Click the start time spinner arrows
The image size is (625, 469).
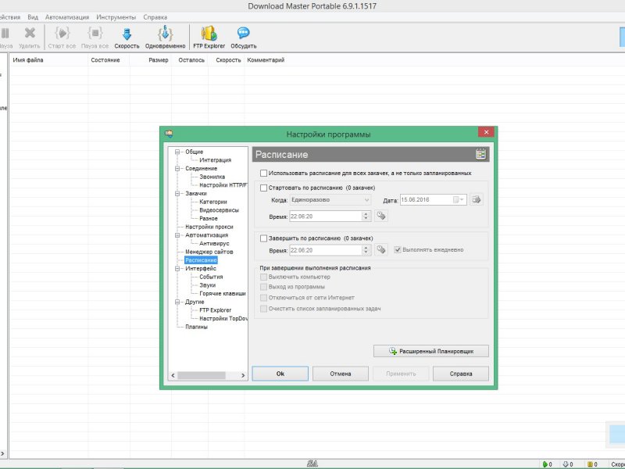pos(366,217)
